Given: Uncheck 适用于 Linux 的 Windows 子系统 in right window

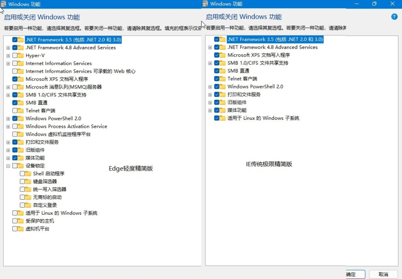Looking at the screenshot, I should [217, 118].
